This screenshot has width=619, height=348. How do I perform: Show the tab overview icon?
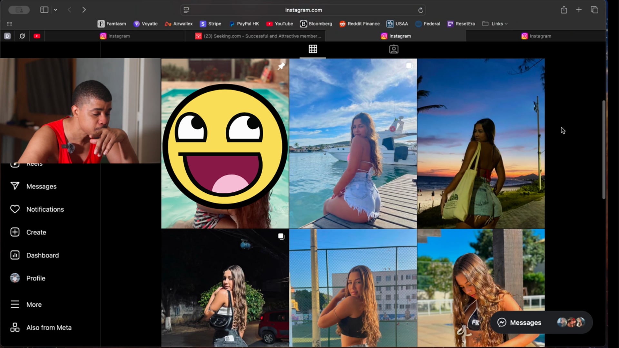pyautogui.click(x=594, y=10)
